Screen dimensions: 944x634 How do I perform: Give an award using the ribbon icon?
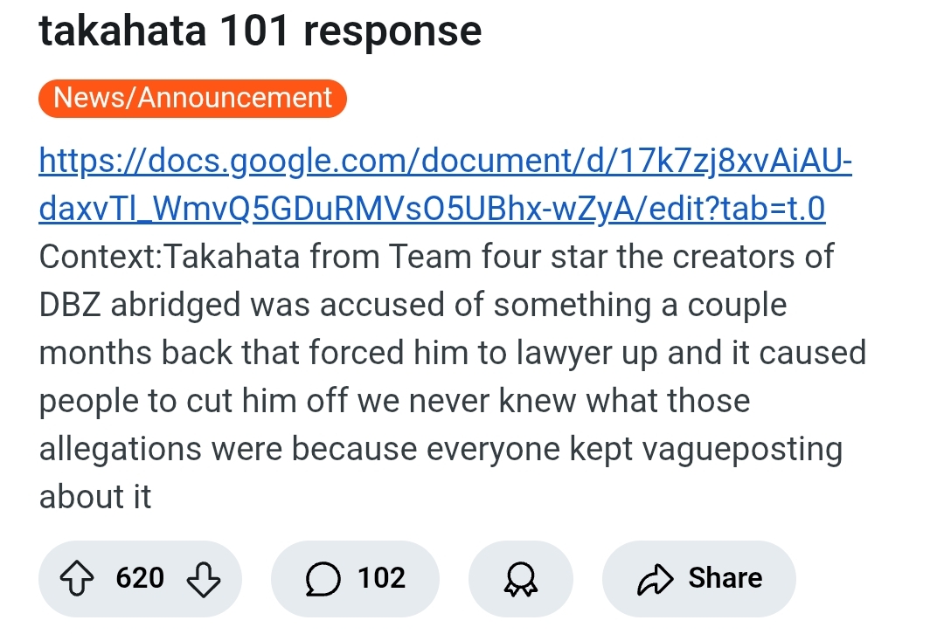coord(521,579)
